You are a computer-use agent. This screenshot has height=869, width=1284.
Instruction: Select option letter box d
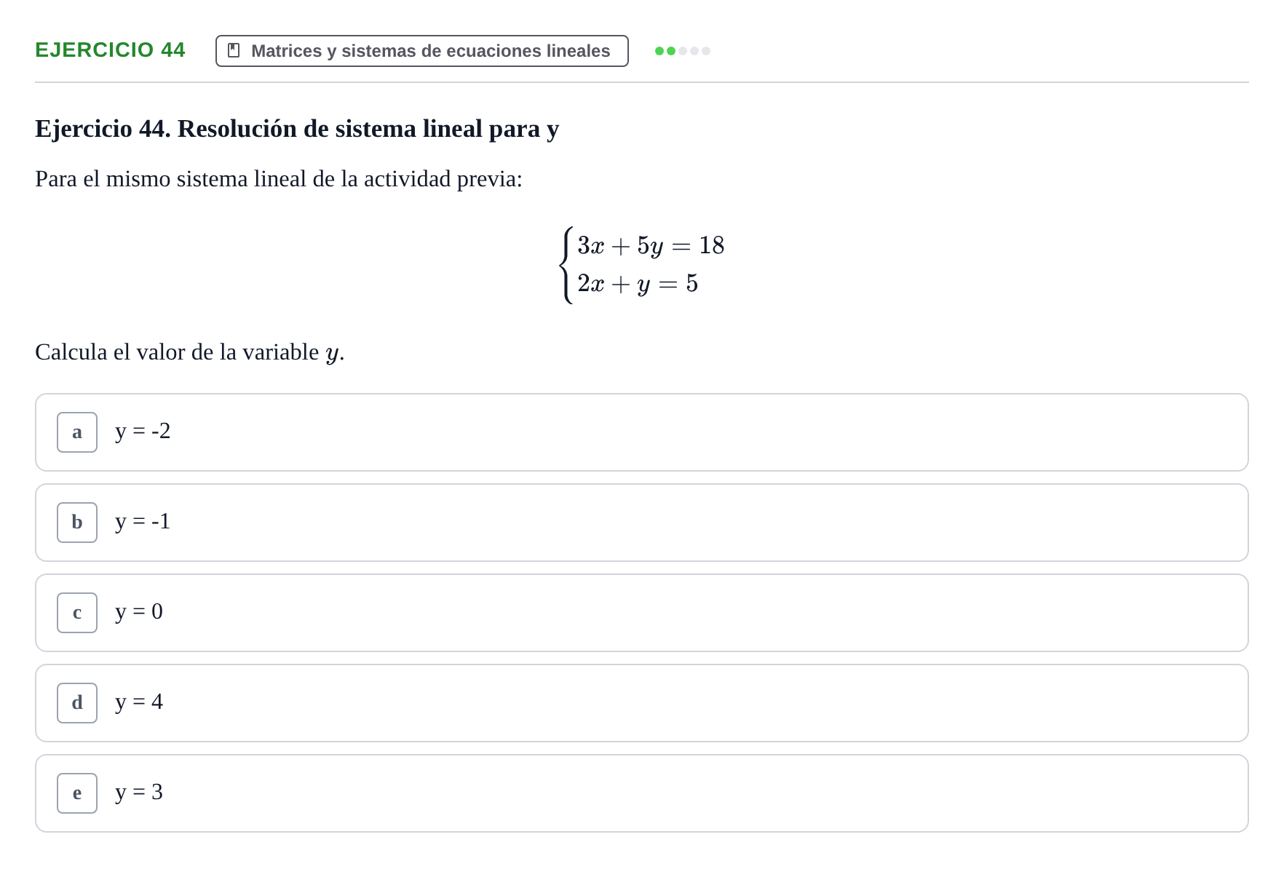(x=77, y=703)
